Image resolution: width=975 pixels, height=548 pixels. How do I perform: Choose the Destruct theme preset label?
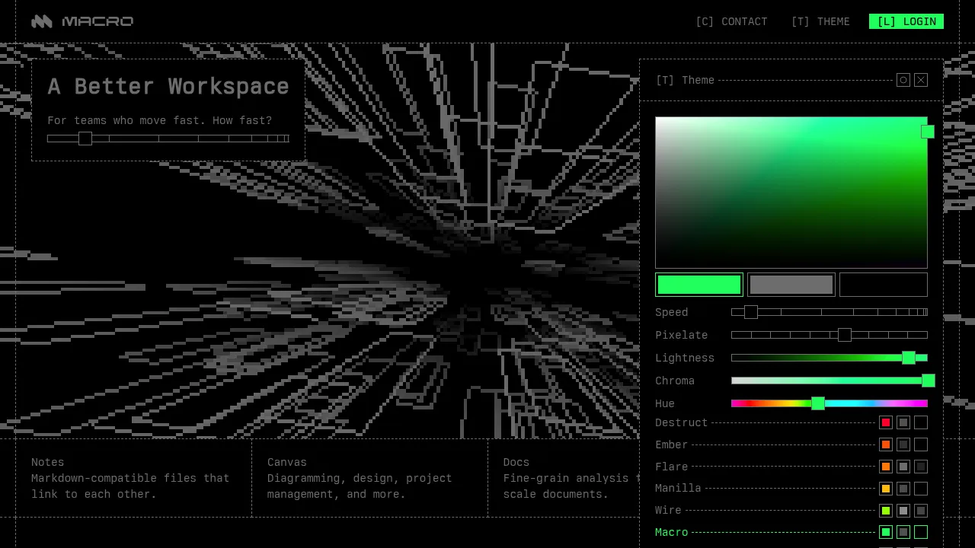point(682,422)
